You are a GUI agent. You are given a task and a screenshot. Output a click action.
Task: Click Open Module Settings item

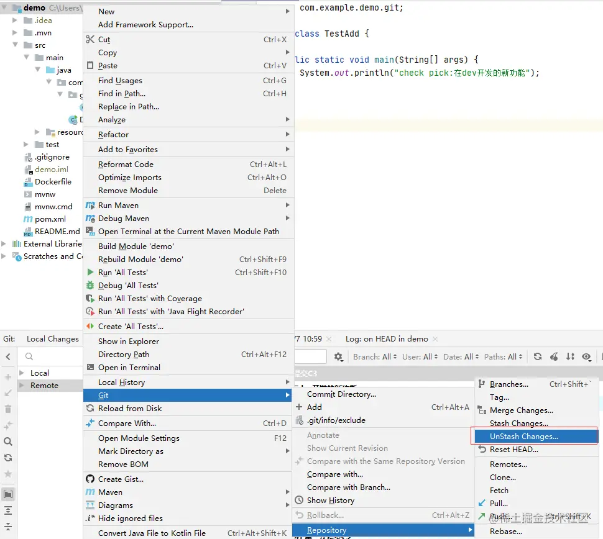(x=188, y=438)
